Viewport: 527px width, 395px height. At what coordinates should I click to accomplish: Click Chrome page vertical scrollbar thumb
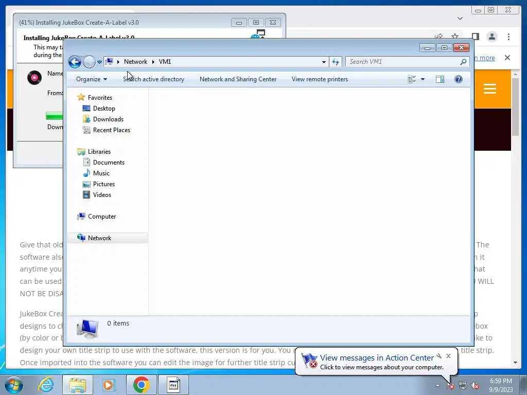tap(515, 107)
